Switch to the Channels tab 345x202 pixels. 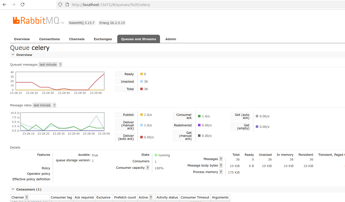tap(77, 39)
